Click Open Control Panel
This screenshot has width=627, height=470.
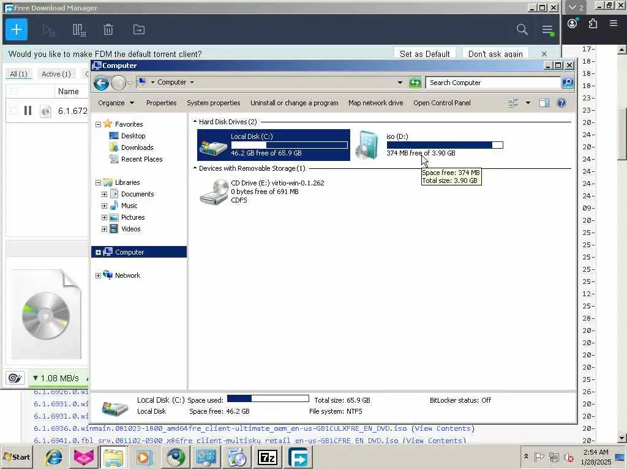point(442,103)
